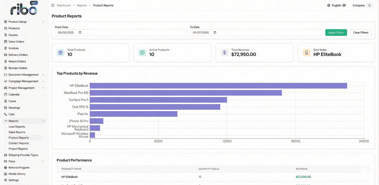Click the Active Products checkmark icon
This screenshot has height=185, width=379.
click(x=142, y=53)
